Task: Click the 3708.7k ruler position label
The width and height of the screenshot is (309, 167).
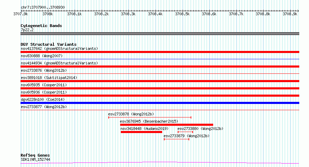Action: pyautogui.click(x=236, y=14)
